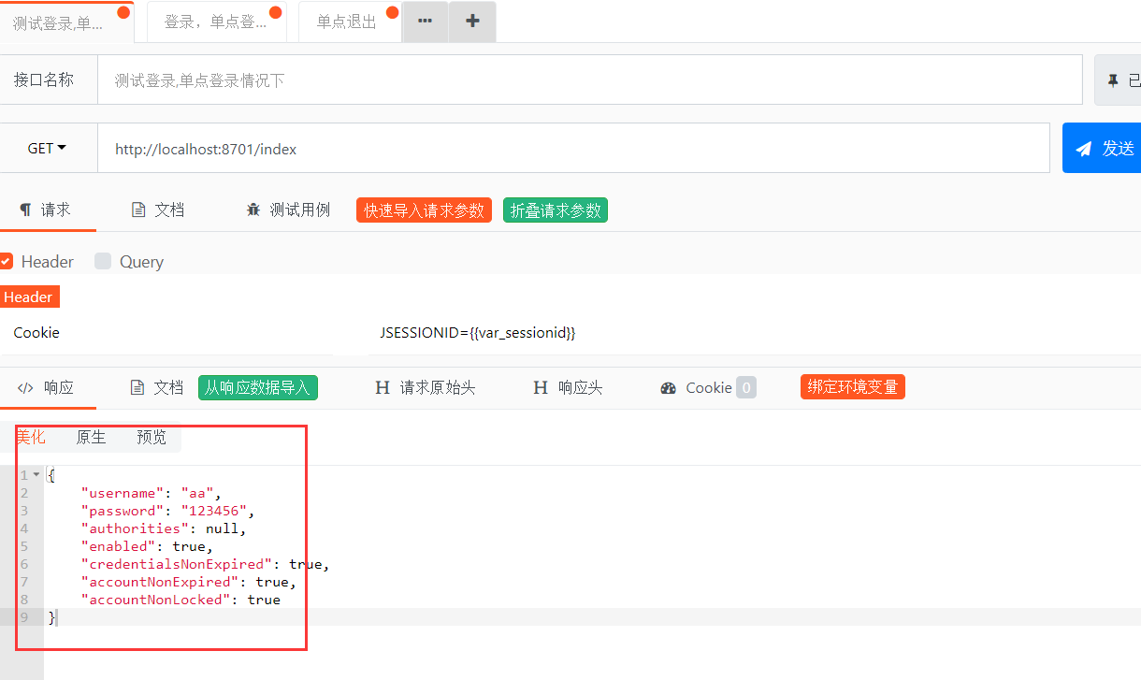1141x680 pixels.
Task: Open 测试用例 via the bug icon
Action: [x=253, y=210]
